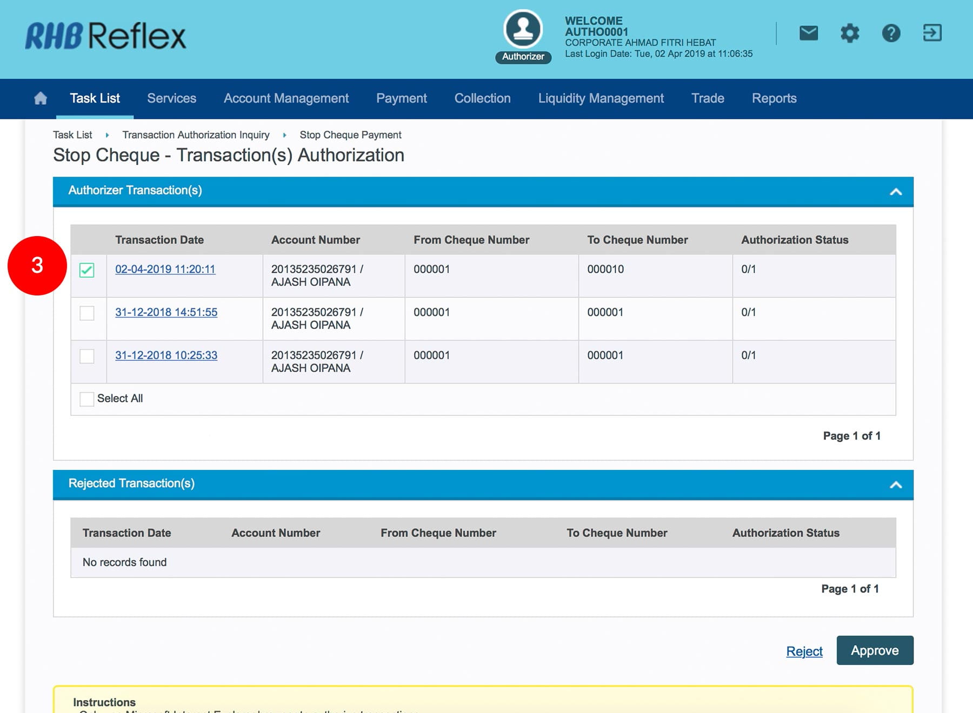
Task: Open the Payment menu
Action: [401, 98]
